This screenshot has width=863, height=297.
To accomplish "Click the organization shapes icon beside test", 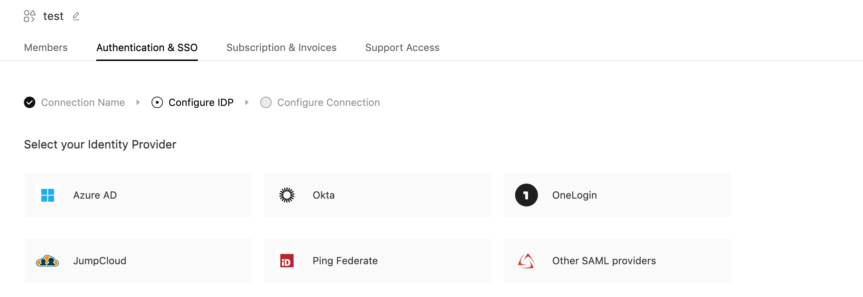I will coord(30,16).
